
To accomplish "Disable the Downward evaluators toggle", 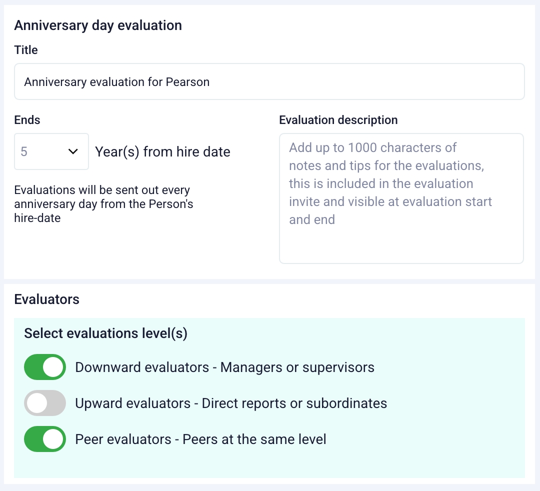I will 44,366.
